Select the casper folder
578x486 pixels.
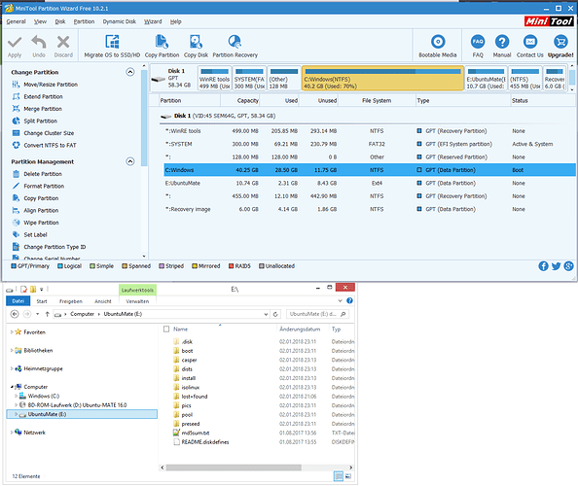(x=189, y=360)
